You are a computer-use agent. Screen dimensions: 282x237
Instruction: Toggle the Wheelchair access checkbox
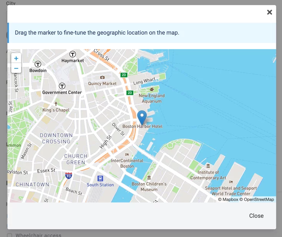pyautogui.click(x=10, y=235)
